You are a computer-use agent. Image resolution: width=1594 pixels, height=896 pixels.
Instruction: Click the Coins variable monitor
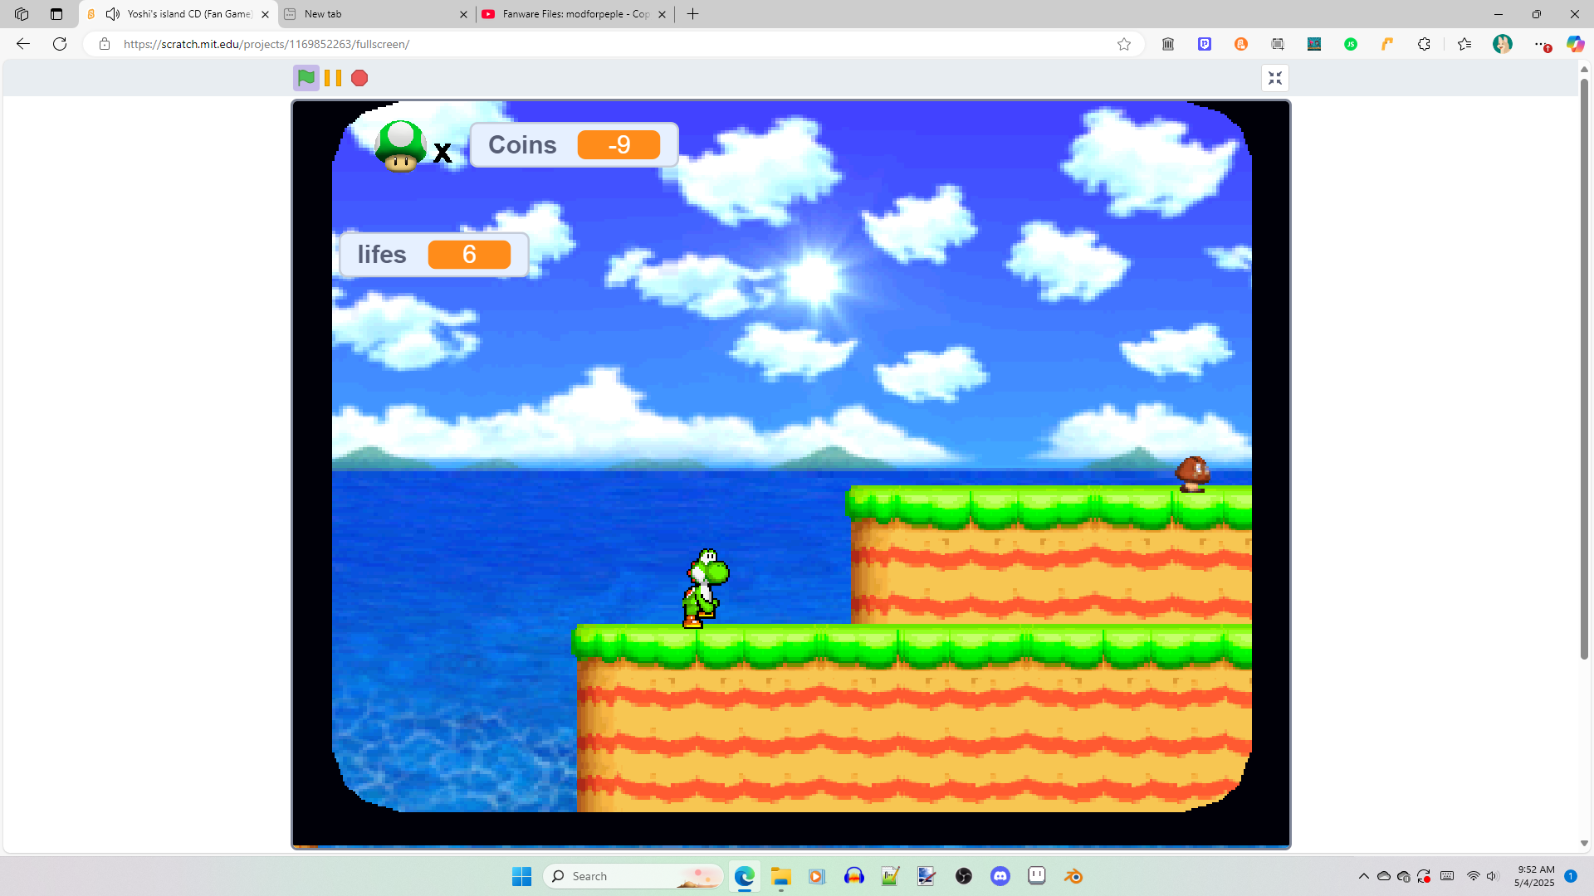pyautogui.click(x=575, y=144)
